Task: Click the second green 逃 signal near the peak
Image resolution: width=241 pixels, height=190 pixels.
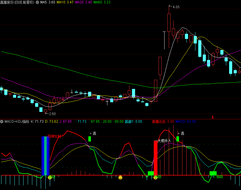Action: coord(178,139)
